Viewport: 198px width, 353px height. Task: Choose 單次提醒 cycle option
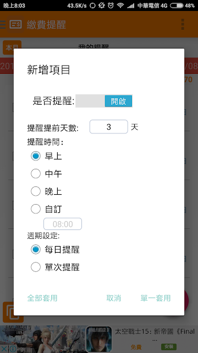55,267
